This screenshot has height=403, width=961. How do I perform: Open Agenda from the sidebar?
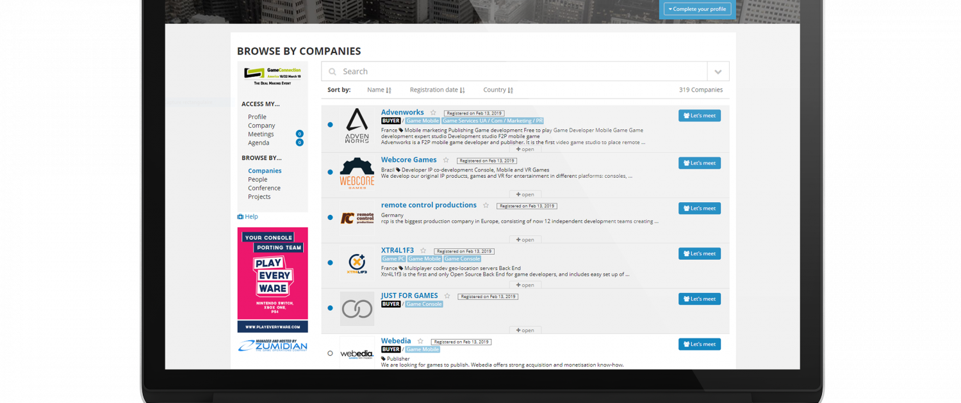pos(259,143)
